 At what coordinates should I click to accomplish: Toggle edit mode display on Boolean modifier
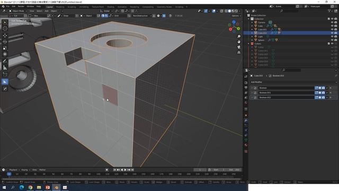316,88
